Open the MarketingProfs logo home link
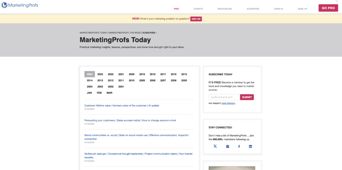342x170 pixels. (x=20, y=5)
